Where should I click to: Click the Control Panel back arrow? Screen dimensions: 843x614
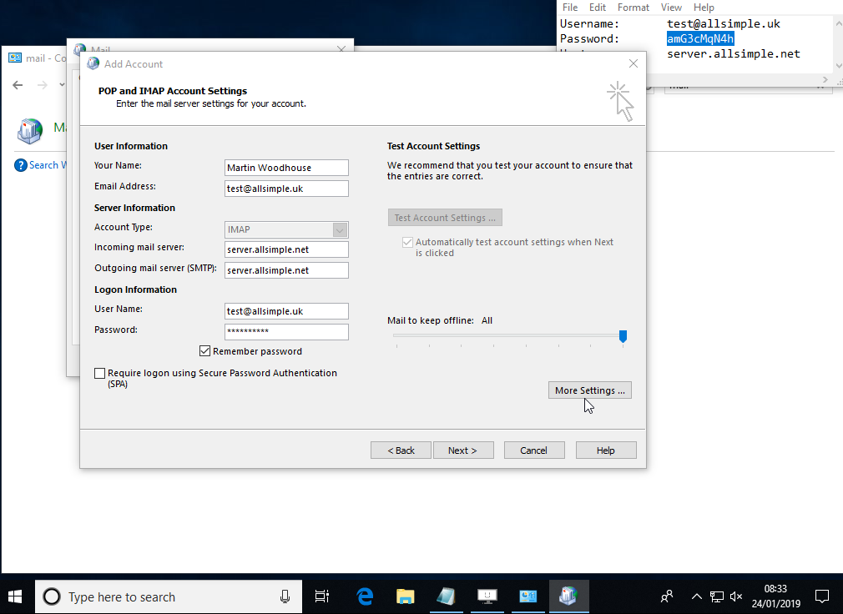click(x=18, y=85)
